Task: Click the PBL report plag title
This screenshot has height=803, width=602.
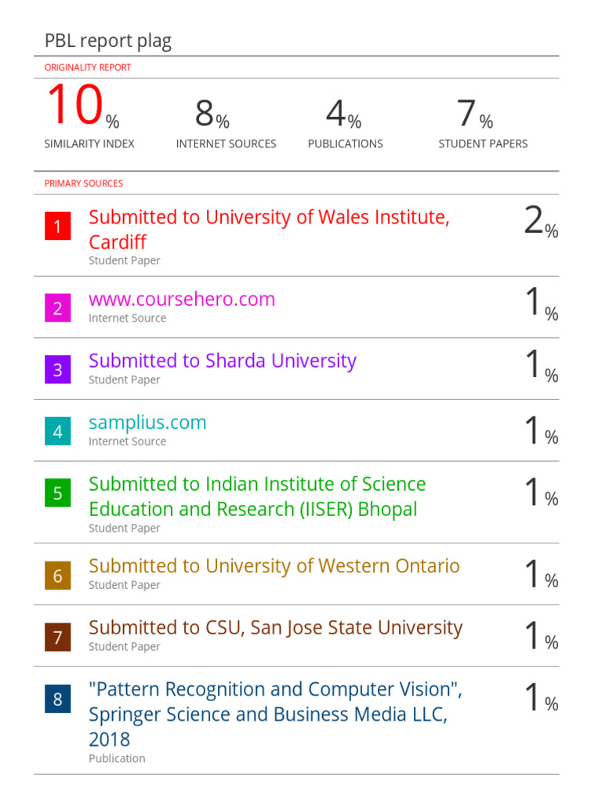Action: 107,42
